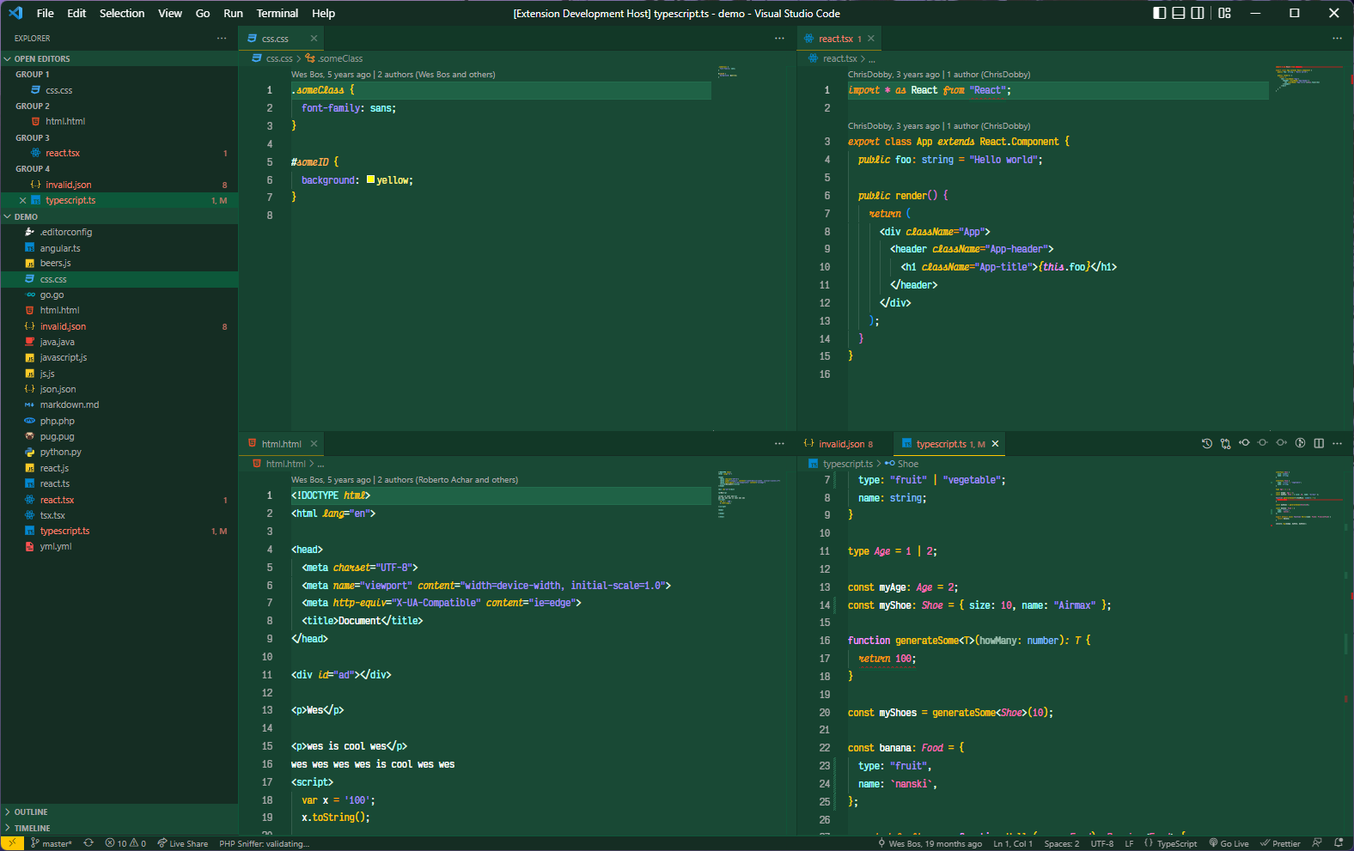Viewport: 1354px width, 851px height.
Task: Click Ln 1, Col 1 cursor position
Action: [1013, 843]
